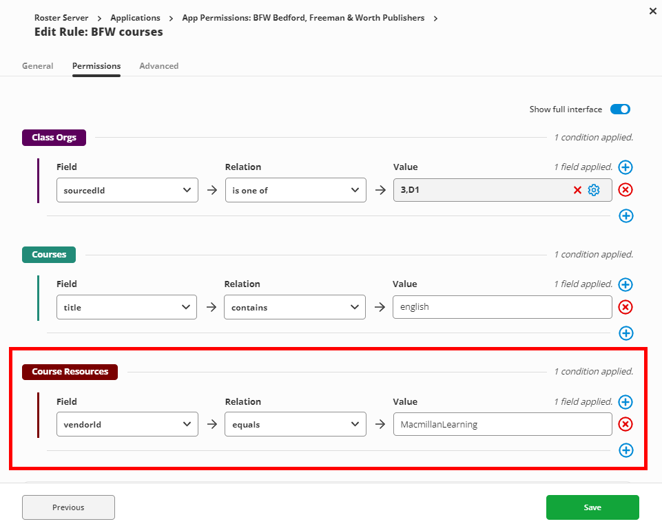This screenshot has width=662, height=526.
Task: Add a new field to Class Orgs condition
Action: pyautogui.click(x=625, y=167)
